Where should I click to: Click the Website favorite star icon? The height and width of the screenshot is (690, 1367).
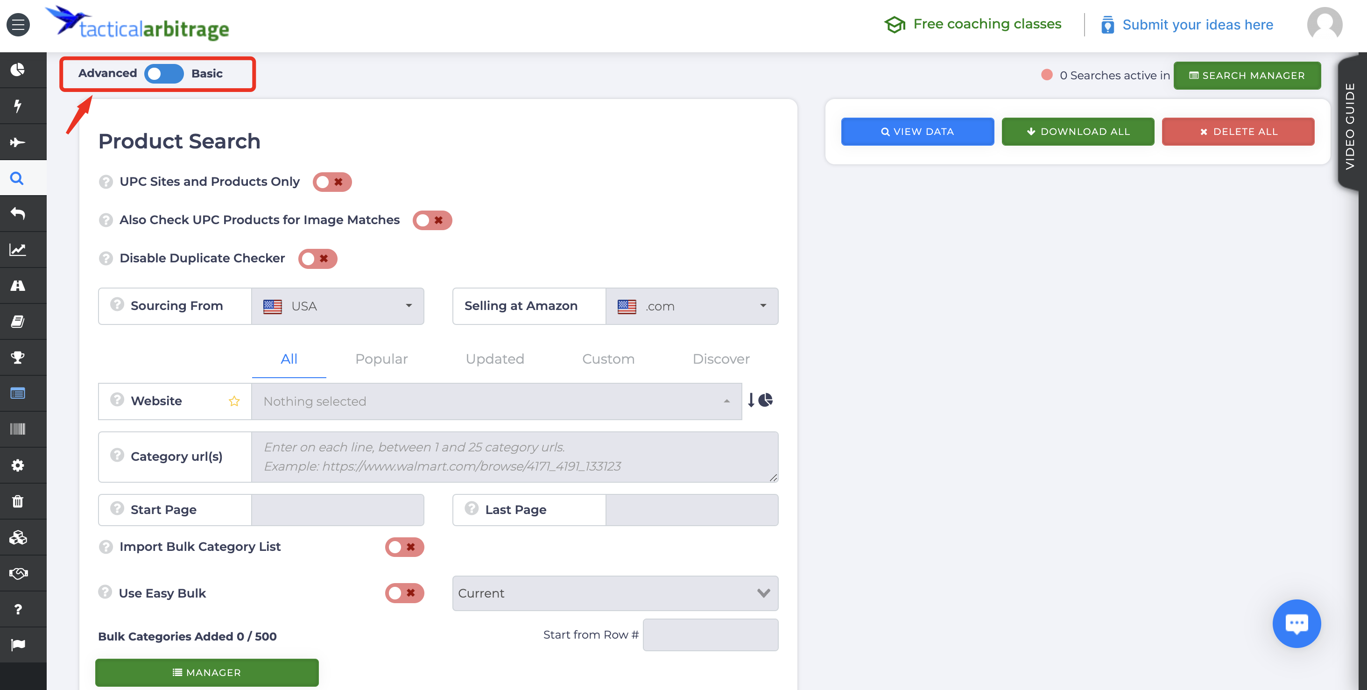234,401
